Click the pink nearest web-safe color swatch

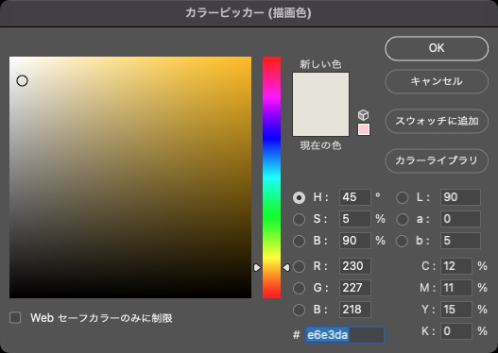[x=364, y=129]
